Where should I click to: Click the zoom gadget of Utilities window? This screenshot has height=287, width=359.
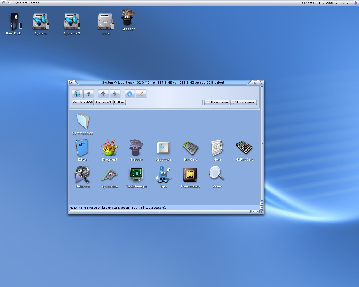[x=255, y=82]
